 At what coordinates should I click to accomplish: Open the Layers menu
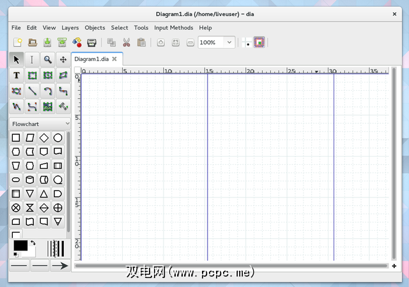(70, 27)
